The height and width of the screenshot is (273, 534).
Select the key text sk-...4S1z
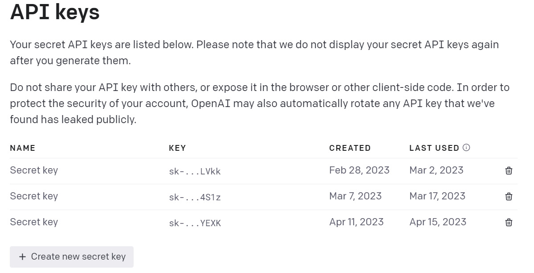pyautogui.click(x=195, y=197)
